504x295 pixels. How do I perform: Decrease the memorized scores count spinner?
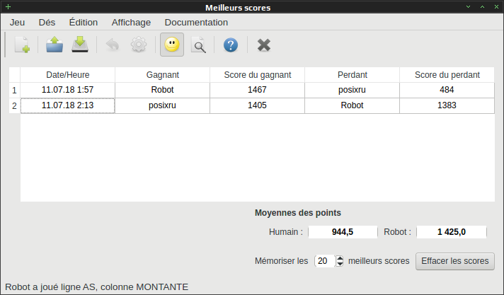pos(340,264)
